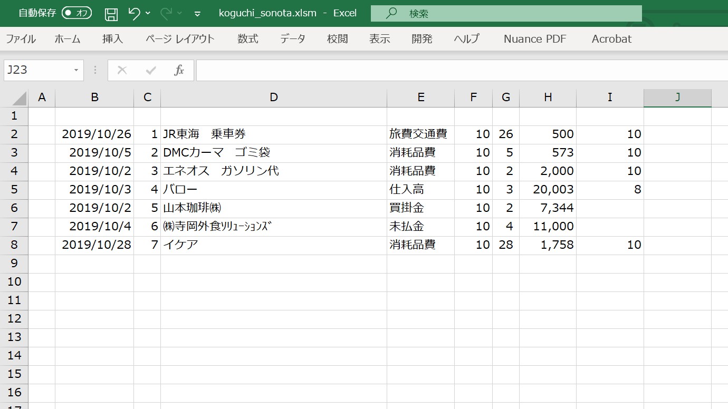Select the amount cell 573
The width and height of the screenshot is (728, 409).
coord(548,152)
